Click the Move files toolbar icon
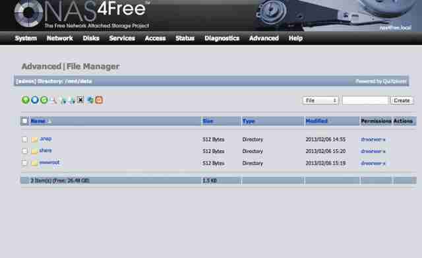Image resolution: width=422 pixels, height=258 pixels. [x=72, y=100]
